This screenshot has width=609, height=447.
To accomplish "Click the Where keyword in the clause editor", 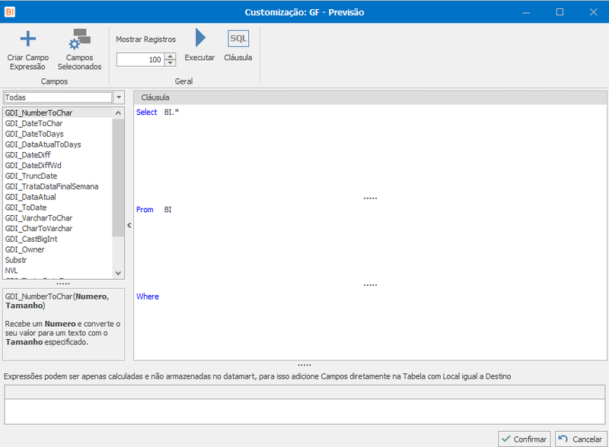I will (x=148, y=296).
